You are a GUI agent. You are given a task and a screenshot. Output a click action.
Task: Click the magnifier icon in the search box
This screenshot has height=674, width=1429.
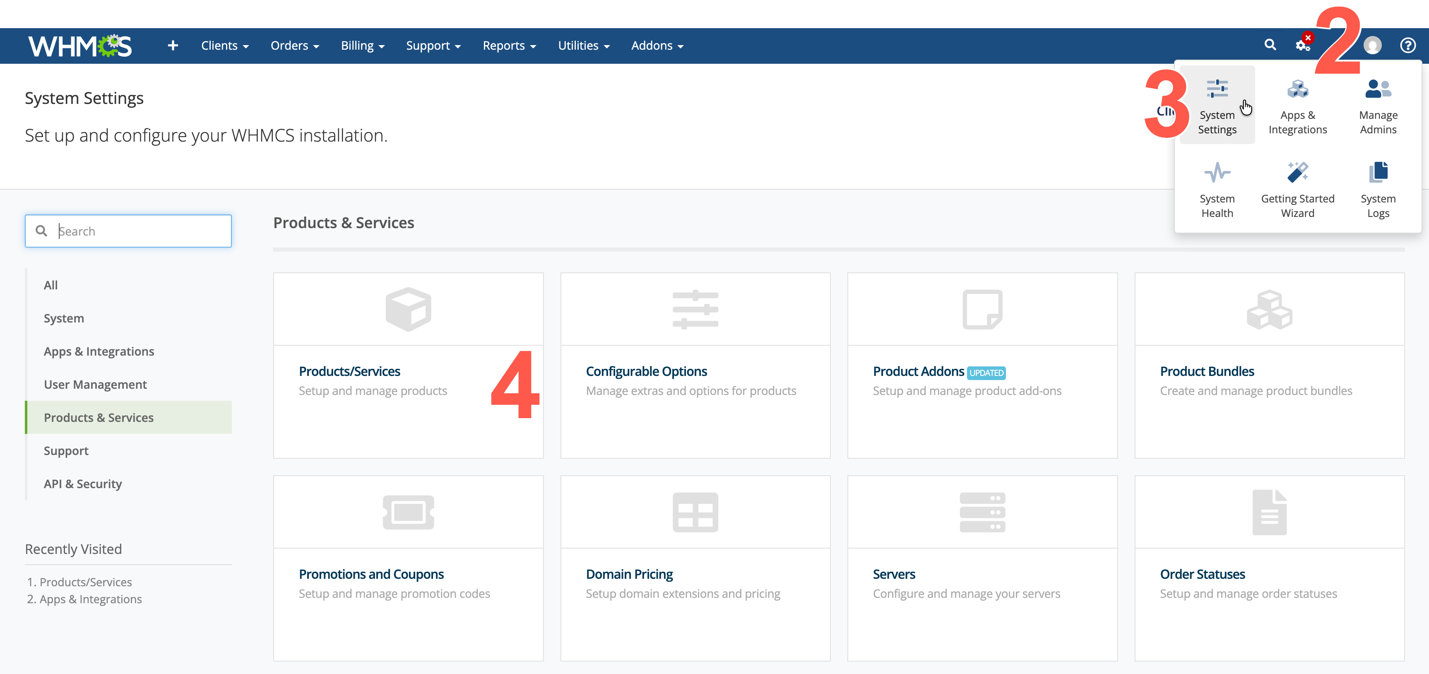point(41,230)
